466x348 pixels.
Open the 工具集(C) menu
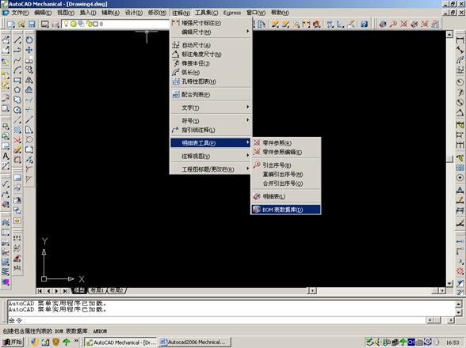coord(207,13)
